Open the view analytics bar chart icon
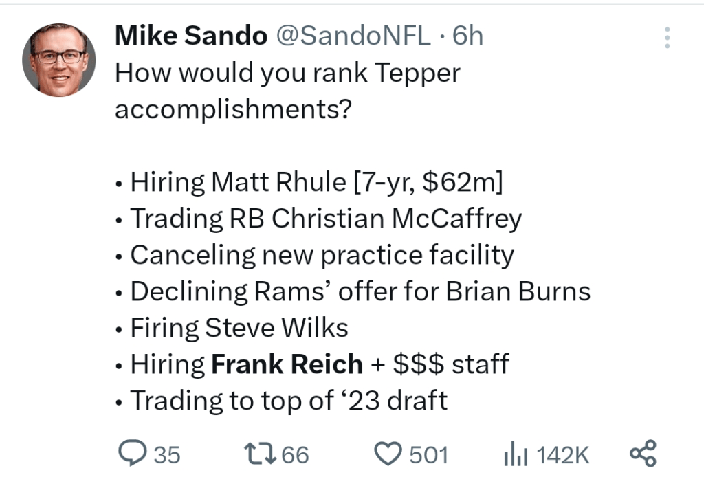This screenshot has width=704, height=477. [x=516, y=454]
